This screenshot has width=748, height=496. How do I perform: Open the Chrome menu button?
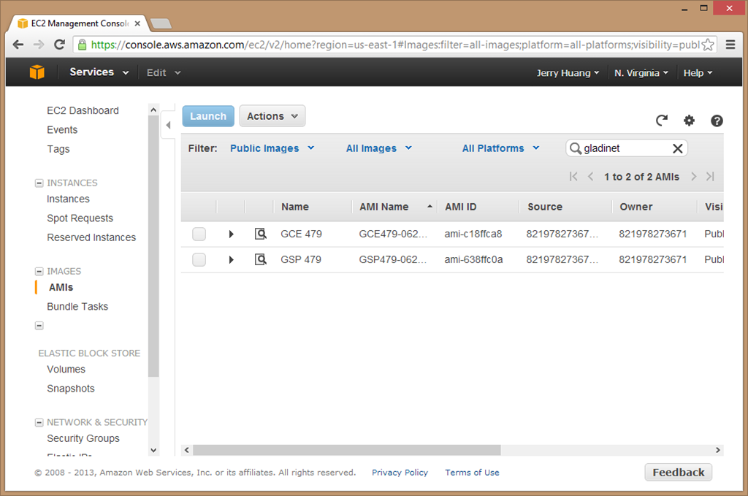tap(730, 45)
